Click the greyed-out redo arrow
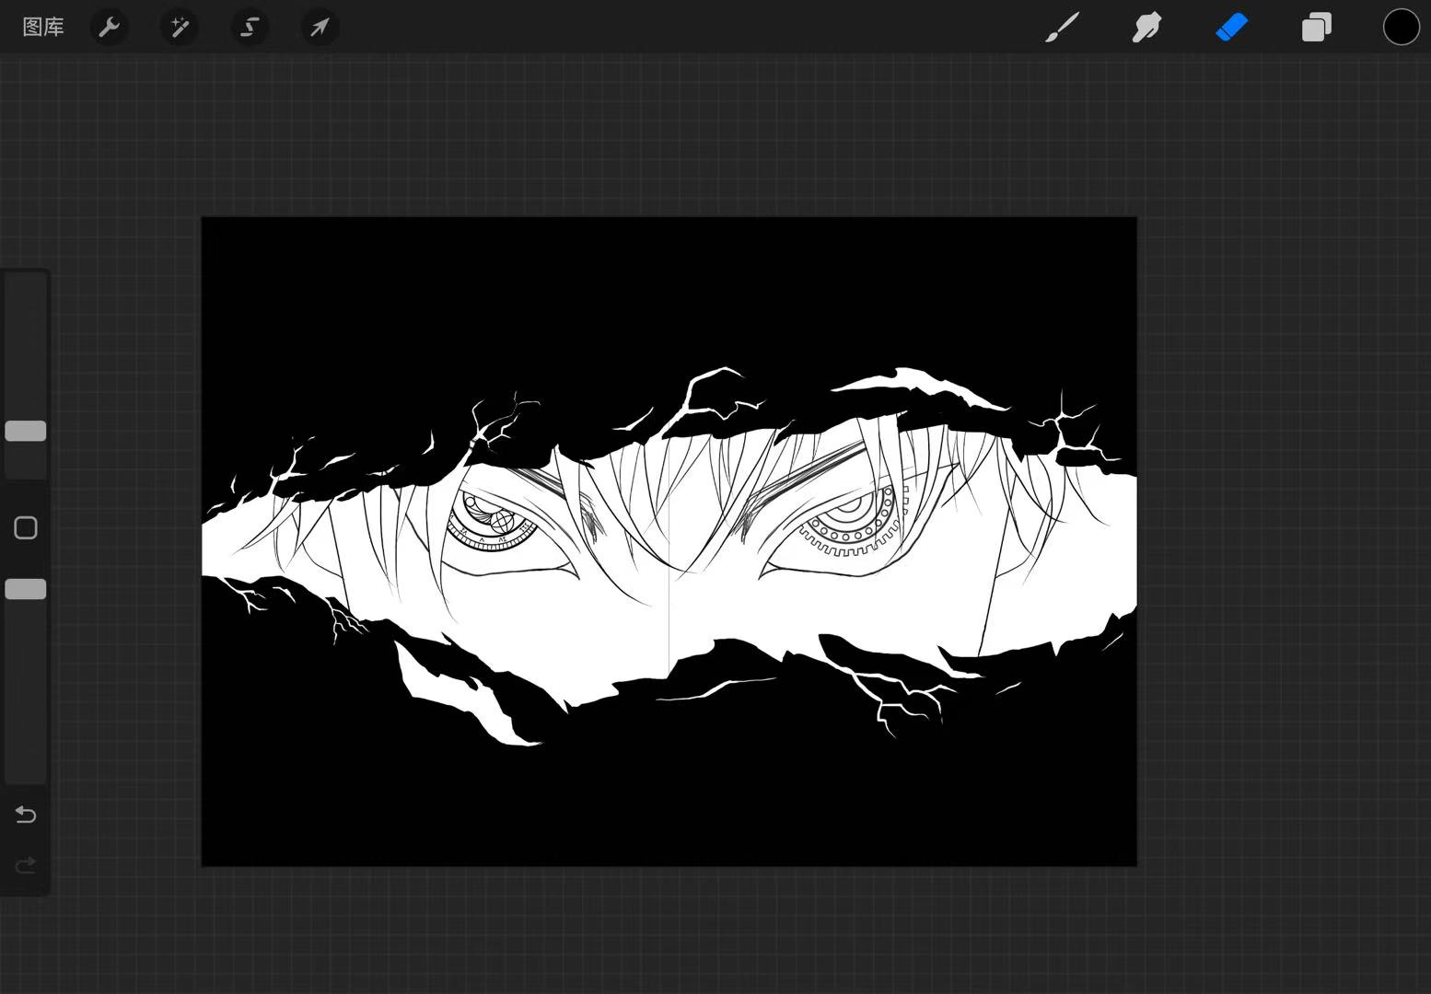This screenshot has height=994, width=1431. (26, 865)
